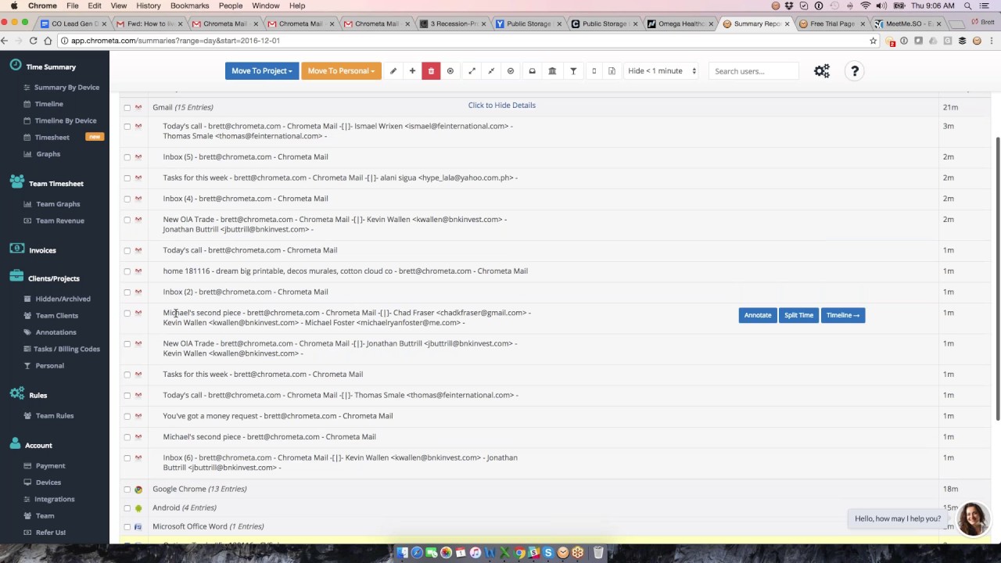Image resolution: width=1001 pixels, height=563 pixels.
Task: Open Timesheet in sidebar
Action: [52, 138]
